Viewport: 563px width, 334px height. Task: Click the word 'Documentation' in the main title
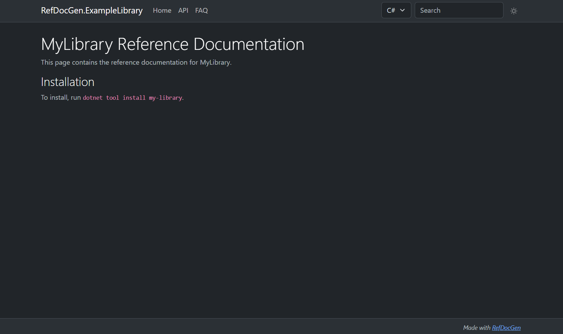(x=249, y=44)
